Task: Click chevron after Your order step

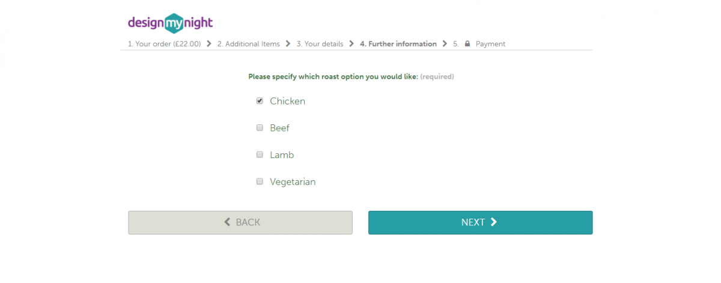Action: tap(208, 44)
